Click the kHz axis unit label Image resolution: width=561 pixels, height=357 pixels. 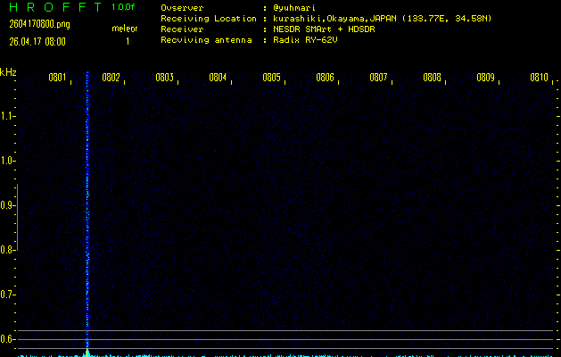8,72
